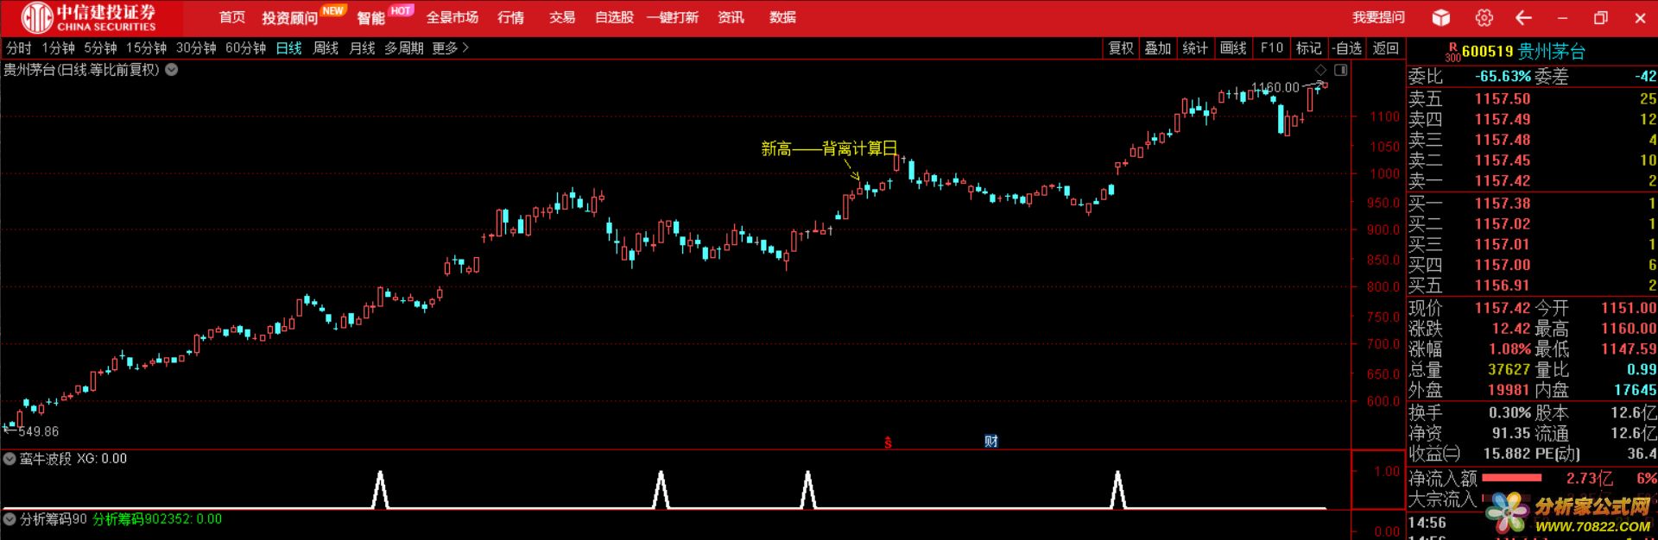Toggle the side panel icon above chart
1658x540 pixels.
[1340, 70]
